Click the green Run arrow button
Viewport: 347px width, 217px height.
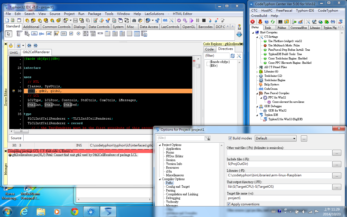click(x=191, y=20)
